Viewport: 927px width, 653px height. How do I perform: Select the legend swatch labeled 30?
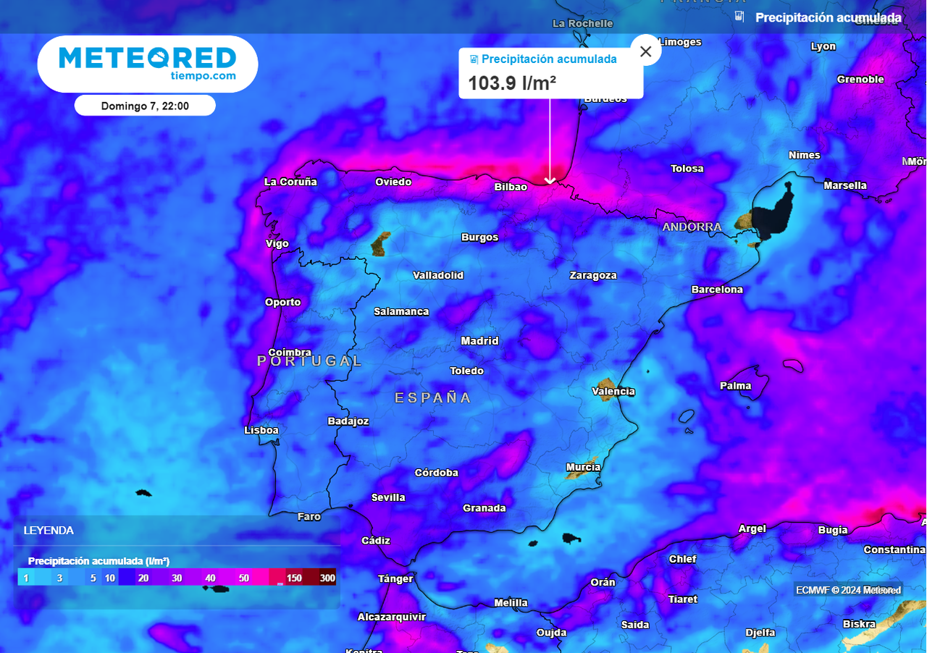click(177, 578)
